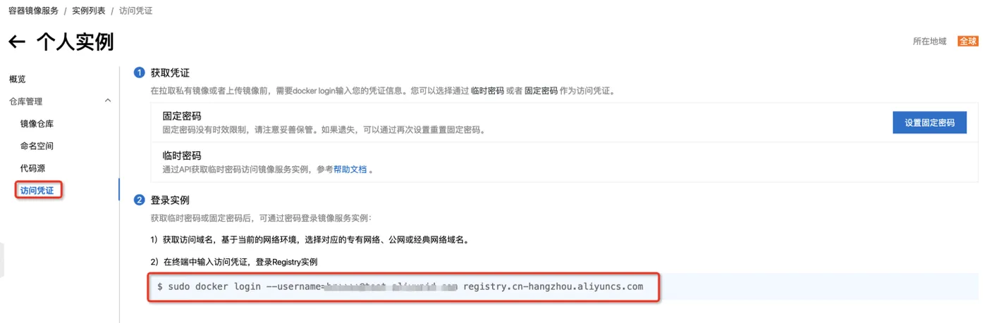Open 命名空间 sidebar item
The height and width of the screenshot is (323, 987).
[37, 146]
